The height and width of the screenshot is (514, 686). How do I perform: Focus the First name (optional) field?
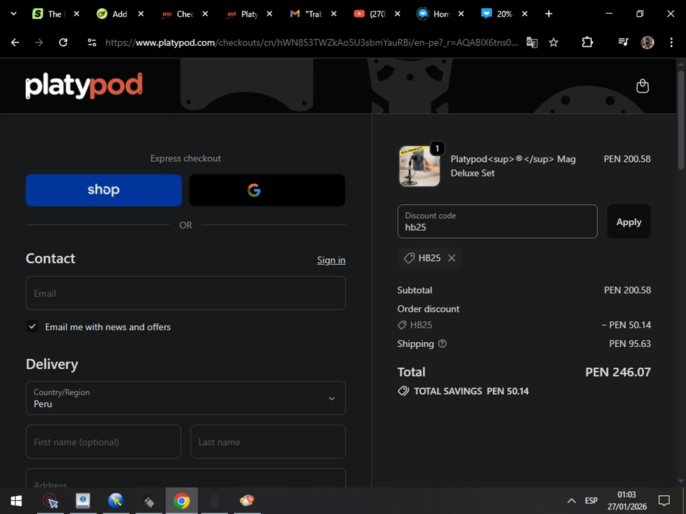[x=103, y=442]
